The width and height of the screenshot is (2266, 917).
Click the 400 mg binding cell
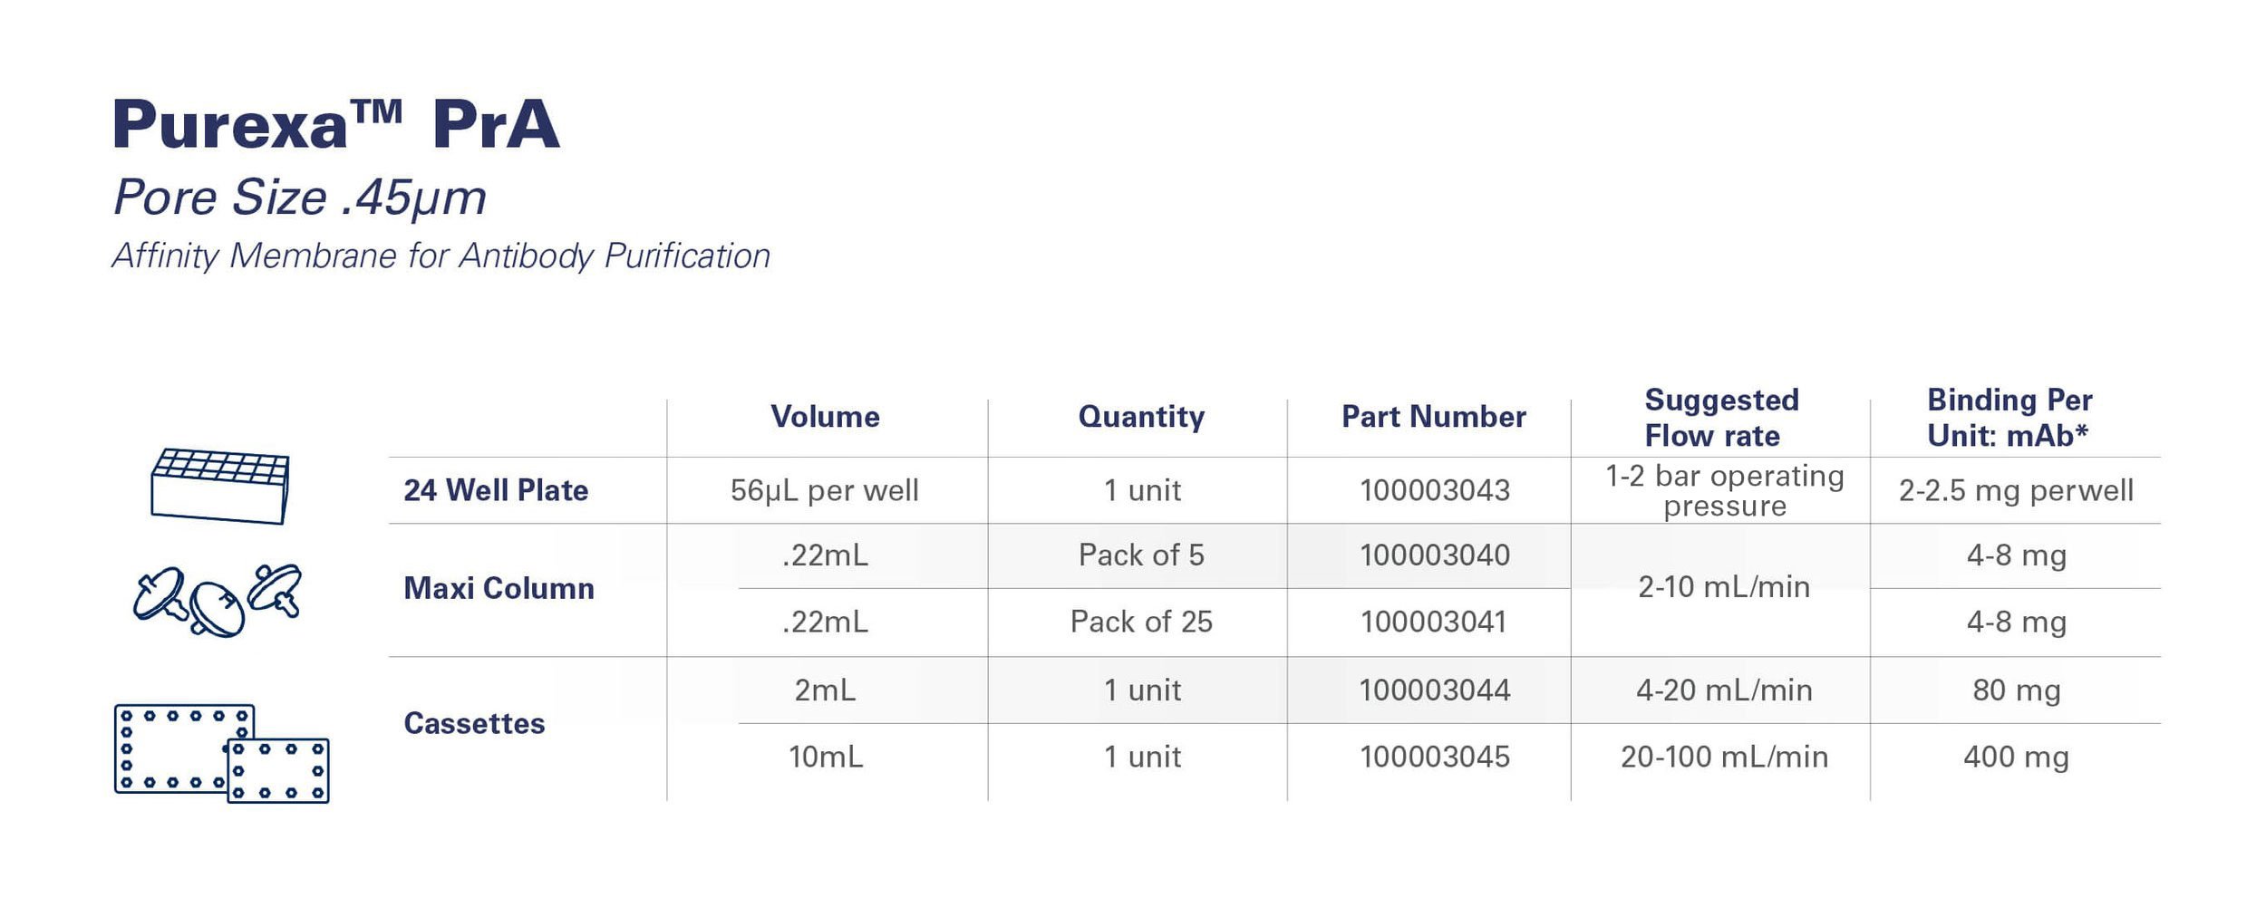pos(2016,758)
